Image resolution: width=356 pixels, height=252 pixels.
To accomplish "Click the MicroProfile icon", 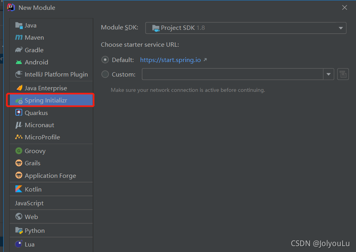I will click(19, 137).
